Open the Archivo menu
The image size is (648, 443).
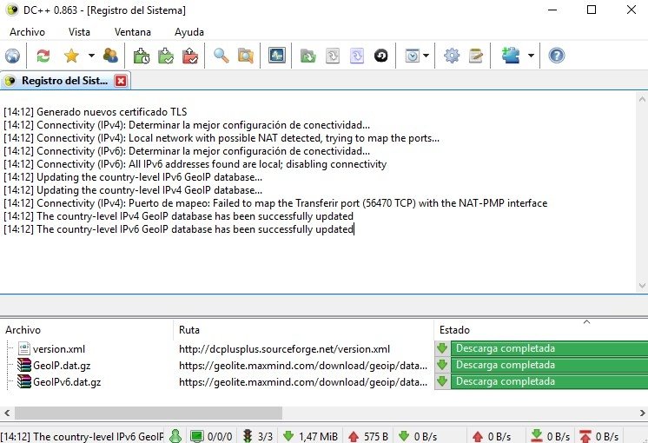(x=27, y=32)
